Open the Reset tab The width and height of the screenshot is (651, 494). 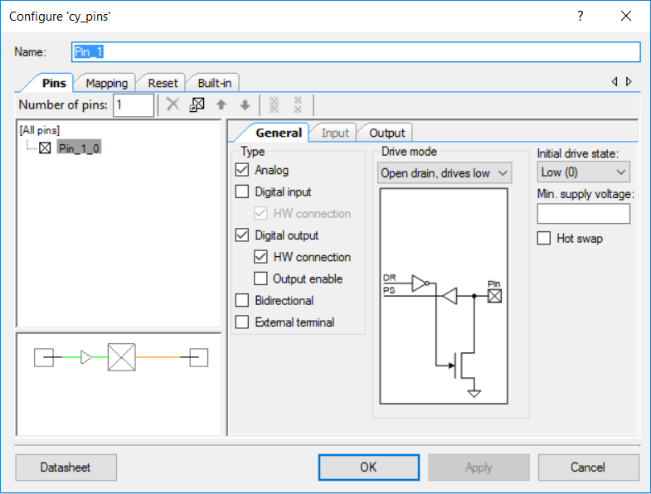point(163,83)
